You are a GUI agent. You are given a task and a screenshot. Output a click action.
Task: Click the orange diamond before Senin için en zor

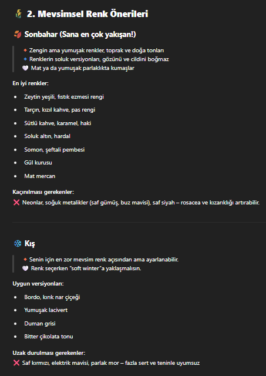pos(25,260)
